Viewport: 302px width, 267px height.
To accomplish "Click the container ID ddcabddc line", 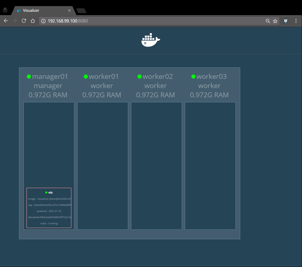I will [50, 217].
